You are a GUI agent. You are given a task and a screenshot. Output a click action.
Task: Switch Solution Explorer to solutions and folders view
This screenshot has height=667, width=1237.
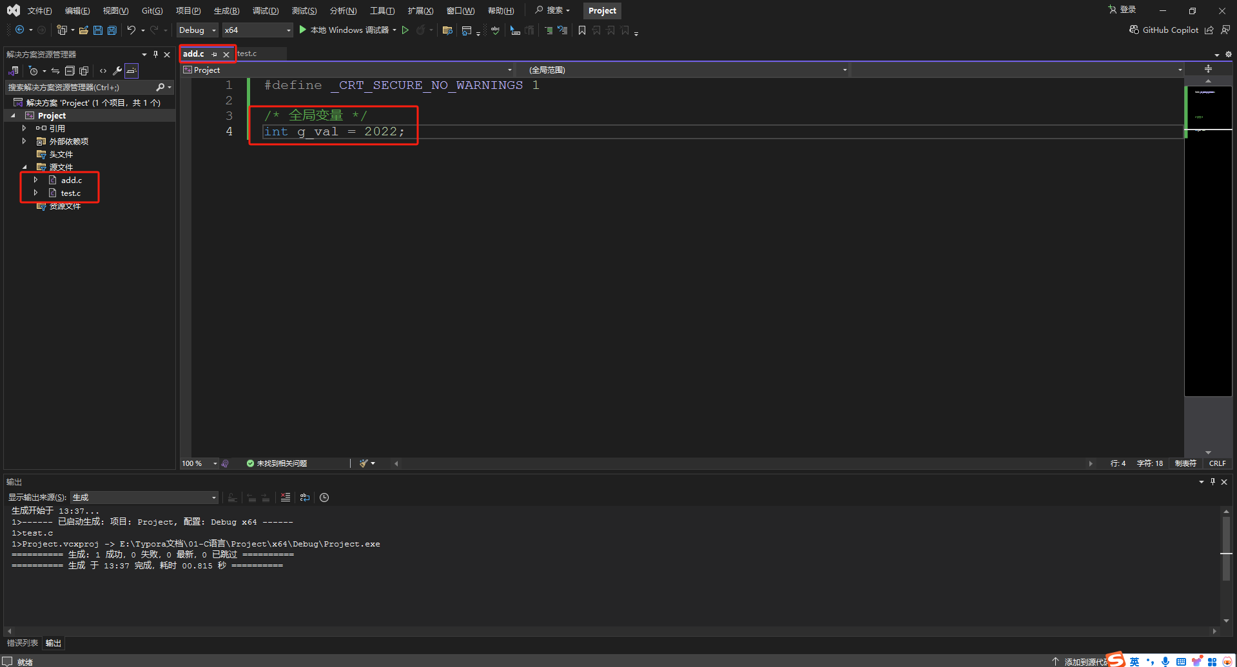(x=14, y=71)
